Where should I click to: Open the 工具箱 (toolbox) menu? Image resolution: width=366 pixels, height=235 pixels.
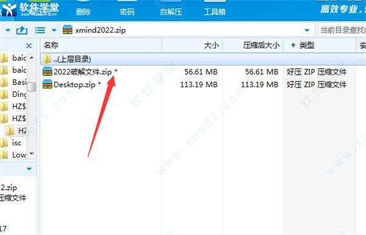coord(215,9)
